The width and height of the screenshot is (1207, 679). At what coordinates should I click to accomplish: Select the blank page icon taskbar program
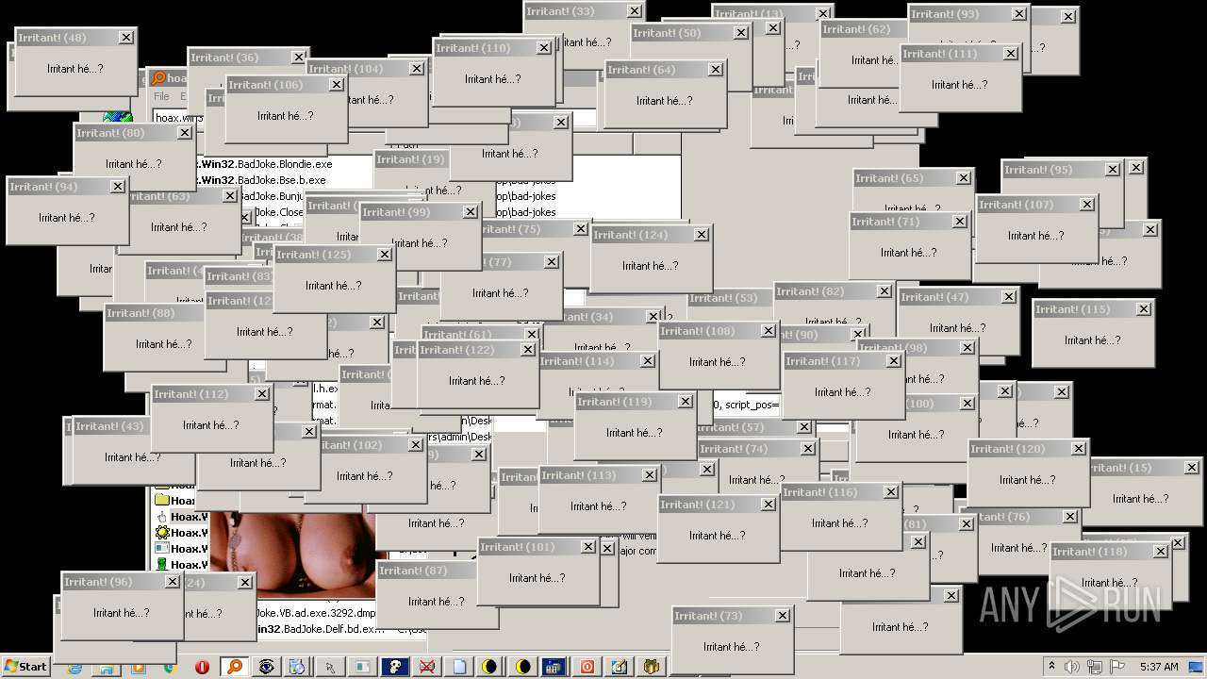point(458,667)
